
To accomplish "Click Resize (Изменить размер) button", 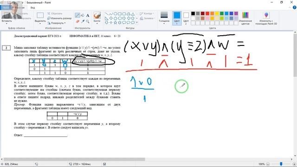I will (x=59, y=18).
